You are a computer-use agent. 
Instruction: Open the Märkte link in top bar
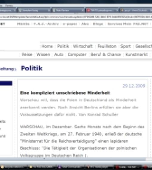tap(23, 24)
